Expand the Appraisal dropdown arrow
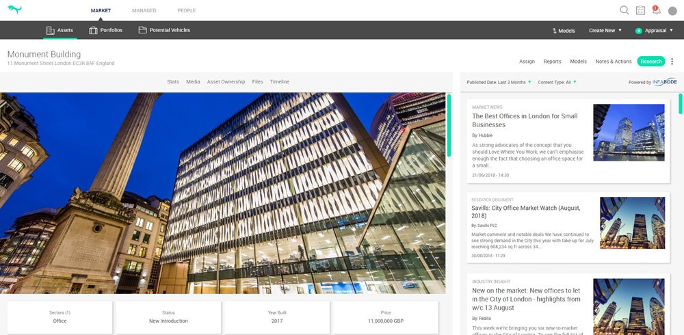 pyautogui.click(x=672, y=30)
